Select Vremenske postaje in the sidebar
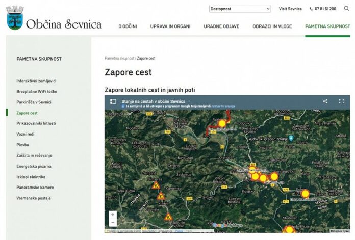The width and height of the screenshot is (355, 240). [x=34, y=198]
